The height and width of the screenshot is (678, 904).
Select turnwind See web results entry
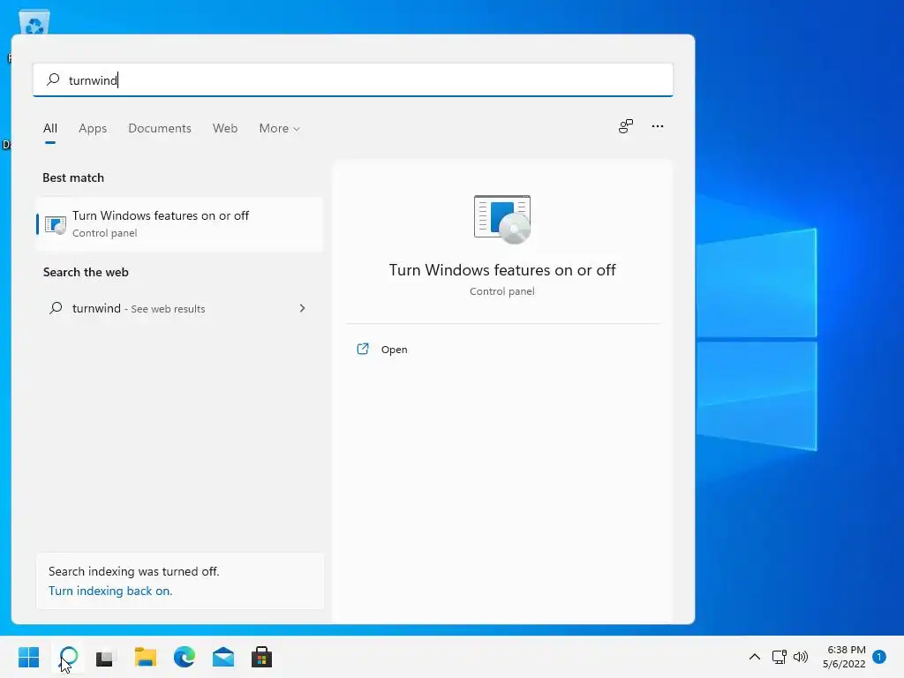coord(179,308)
